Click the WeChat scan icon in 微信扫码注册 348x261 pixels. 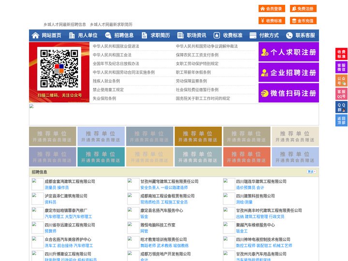264,93
